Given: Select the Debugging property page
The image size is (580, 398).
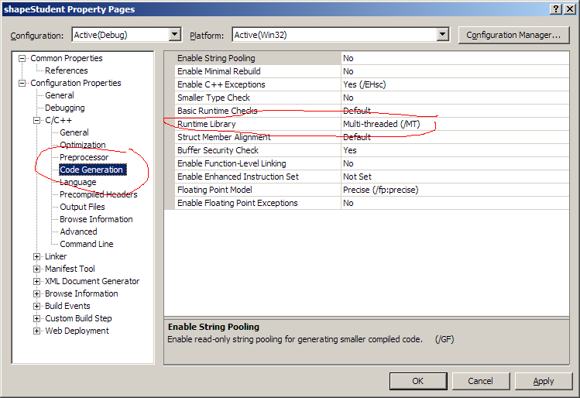Looking at the screenshot, I should [x=64, y=108].
